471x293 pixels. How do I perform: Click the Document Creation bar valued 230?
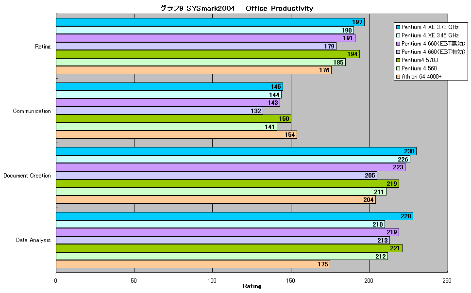[x=236, y=151]
